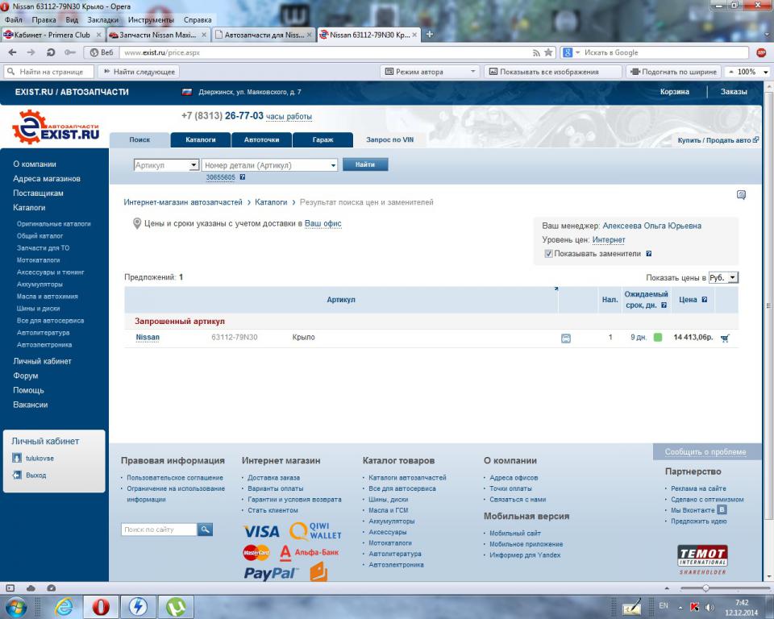Click the volume icon in system tray
Screen dimensions: 774x619
pos(709,607)
